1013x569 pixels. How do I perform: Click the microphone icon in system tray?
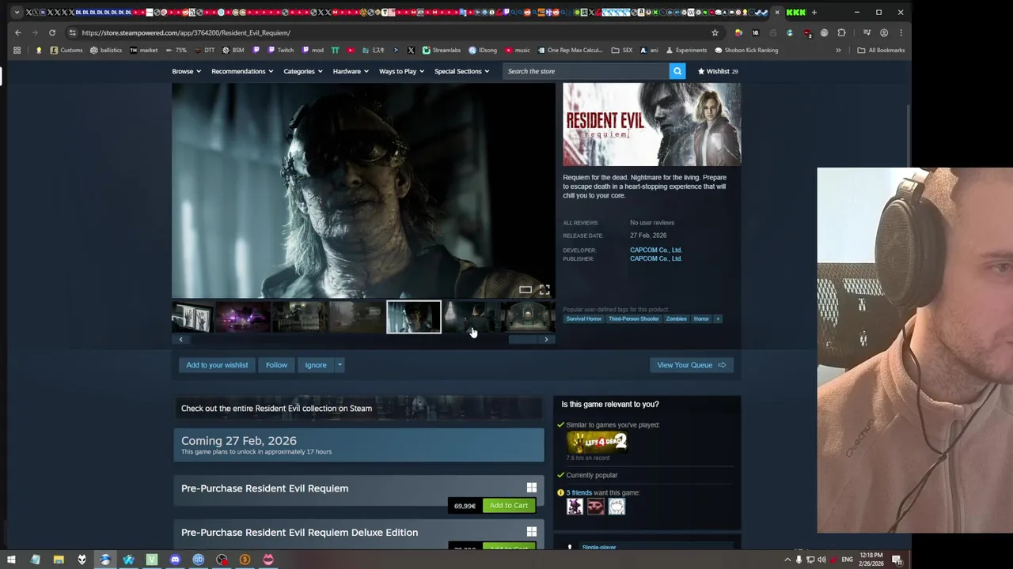799,560
